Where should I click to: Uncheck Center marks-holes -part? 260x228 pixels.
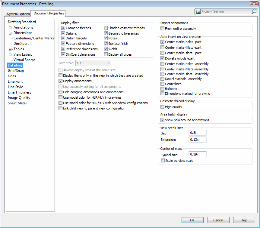coord(162,42)
